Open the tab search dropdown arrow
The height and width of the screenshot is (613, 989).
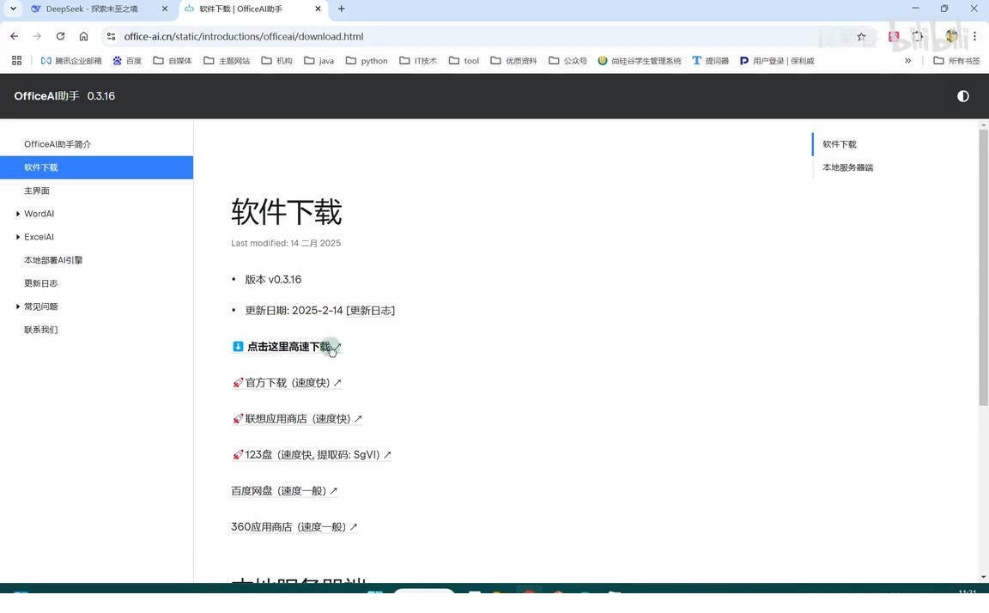[x=13, y=9]
